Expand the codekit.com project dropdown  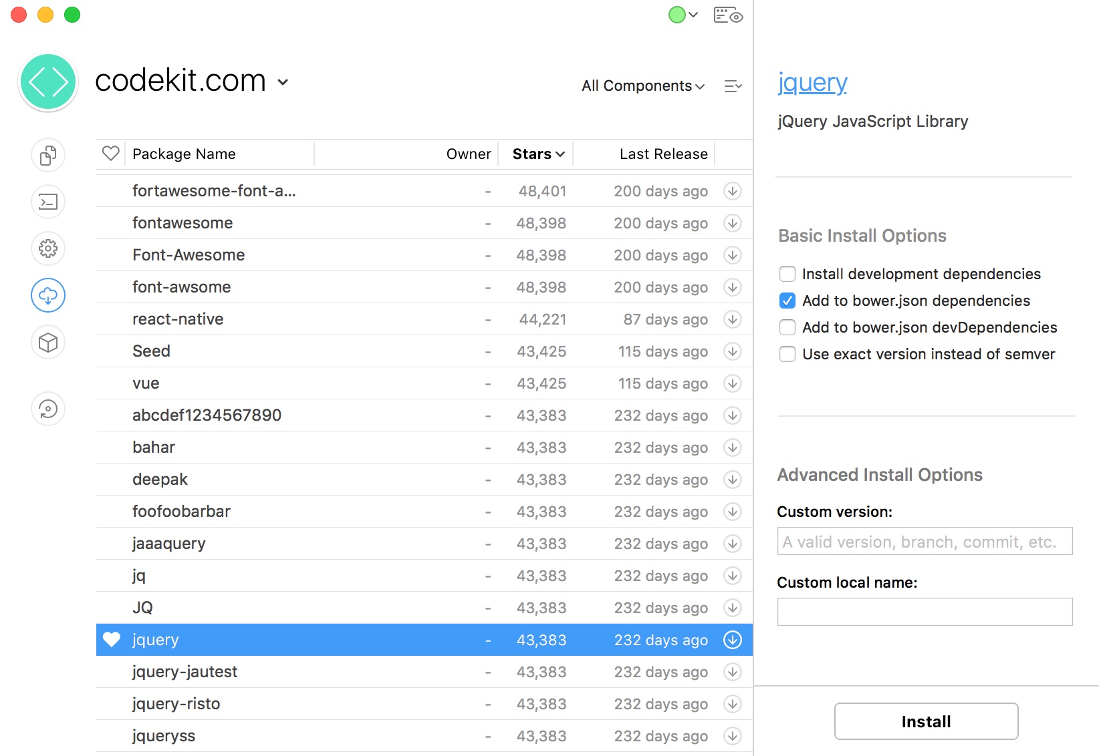click(x=283, y=82)
